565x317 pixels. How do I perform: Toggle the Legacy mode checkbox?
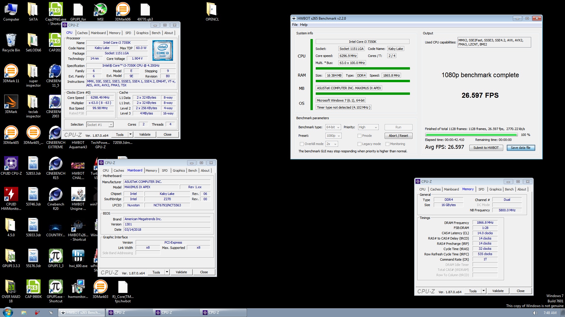(359, 144)
